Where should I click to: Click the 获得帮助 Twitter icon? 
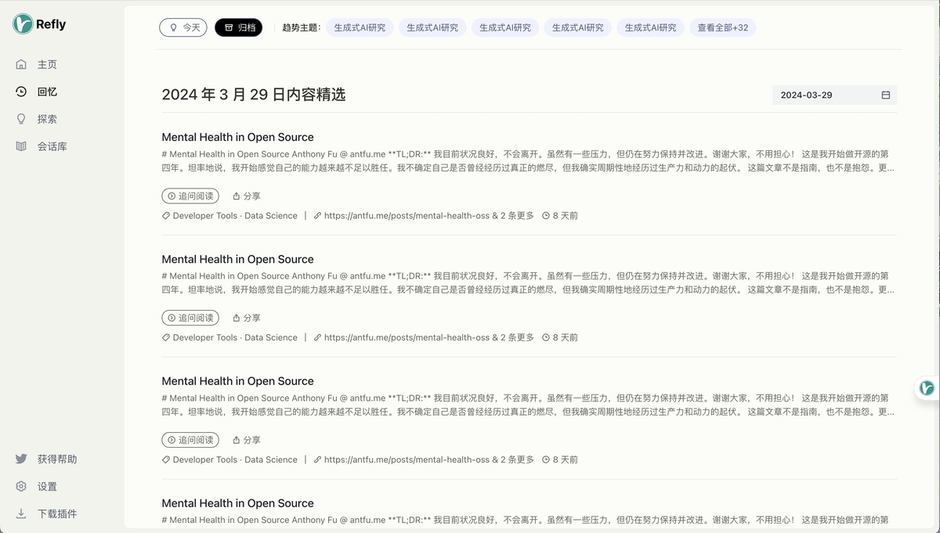click(21, 459)
